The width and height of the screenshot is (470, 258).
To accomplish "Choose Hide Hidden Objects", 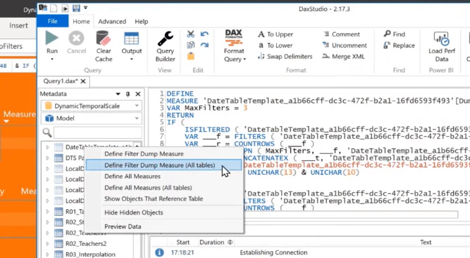I will pyautogui.click(x=134, y=212).
